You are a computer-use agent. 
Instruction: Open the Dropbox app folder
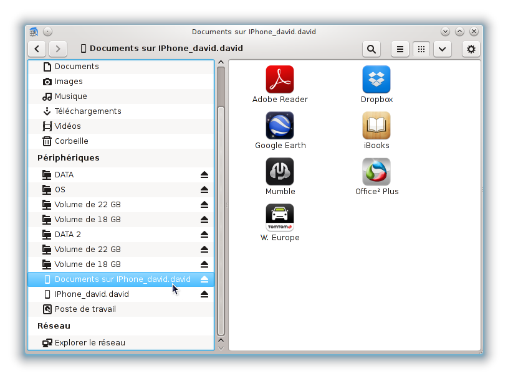tap(376, 85)
